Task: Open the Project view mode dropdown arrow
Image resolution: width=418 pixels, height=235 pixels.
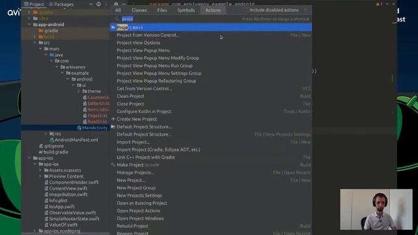Action: [x=91, y=5]
